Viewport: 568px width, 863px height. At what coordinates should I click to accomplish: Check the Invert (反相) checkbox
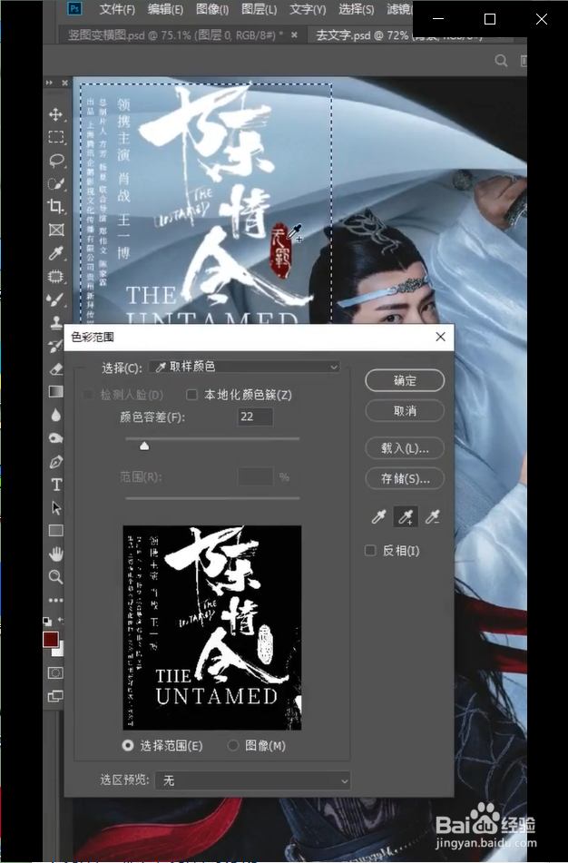pyautogui.click(x=370, y=551)
